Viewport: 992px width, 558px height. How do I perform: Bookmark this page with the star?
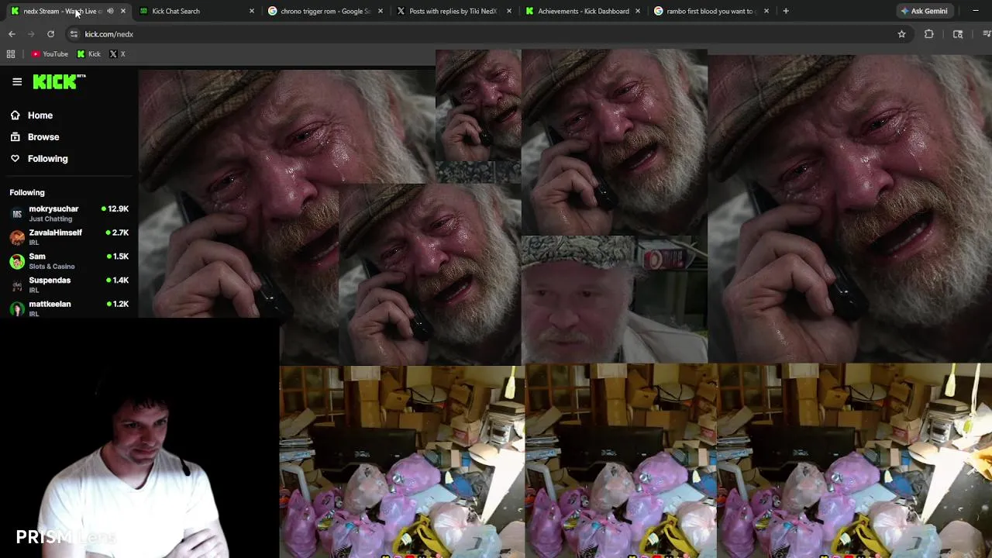[901, 34]
